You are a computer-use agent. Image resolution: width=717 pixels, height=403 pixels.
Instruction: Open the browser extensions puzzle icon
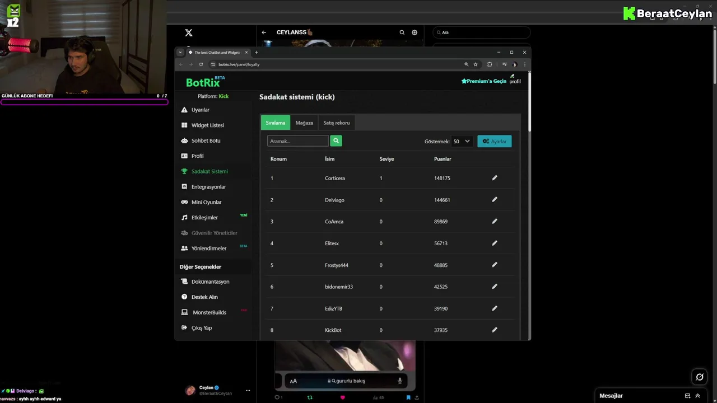[490, 64]
